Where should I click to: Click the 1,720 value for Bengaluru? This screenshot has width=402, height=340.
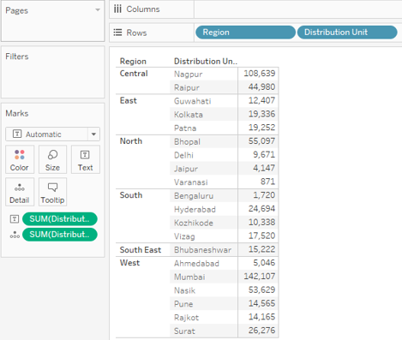pos(264,195)
